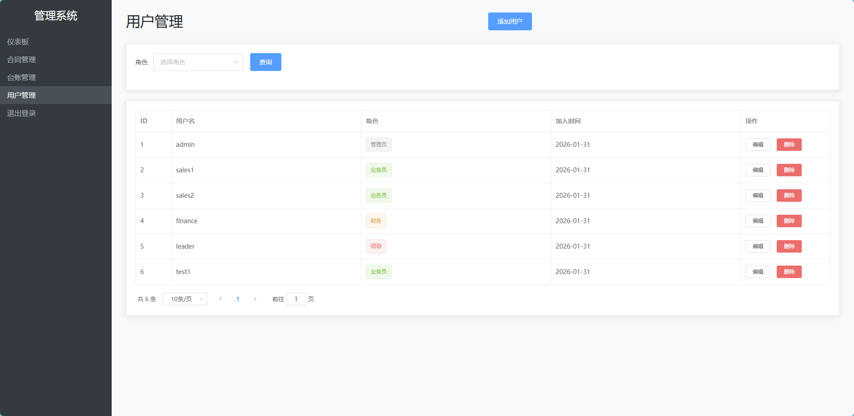854x416 pixels.
Task: Click the next page arrow in pagination
Action: (255, 299)
